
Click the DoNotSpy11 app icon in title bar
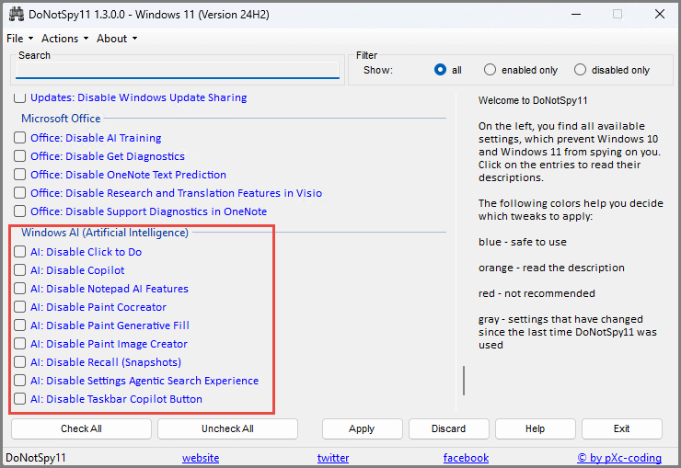[16, 14]
